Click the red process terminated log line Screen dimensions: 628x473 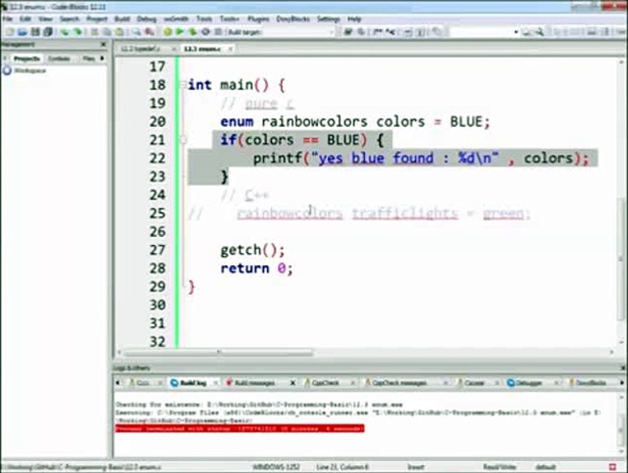(239, 428)
